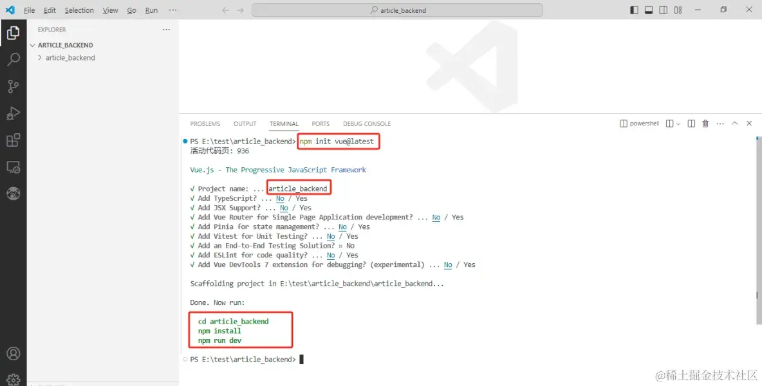The image size is (762, 386).
Task: Click the 'npm run dev' terminal line
Action: click(x=219, y=341)
